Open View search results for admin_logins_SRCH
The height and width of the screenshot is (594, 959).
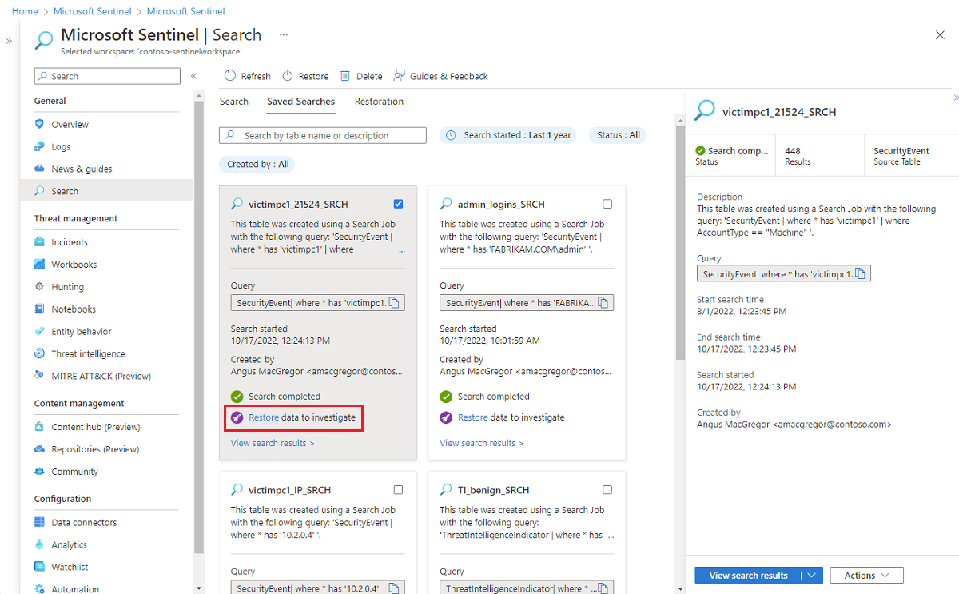tap(481, 442)
